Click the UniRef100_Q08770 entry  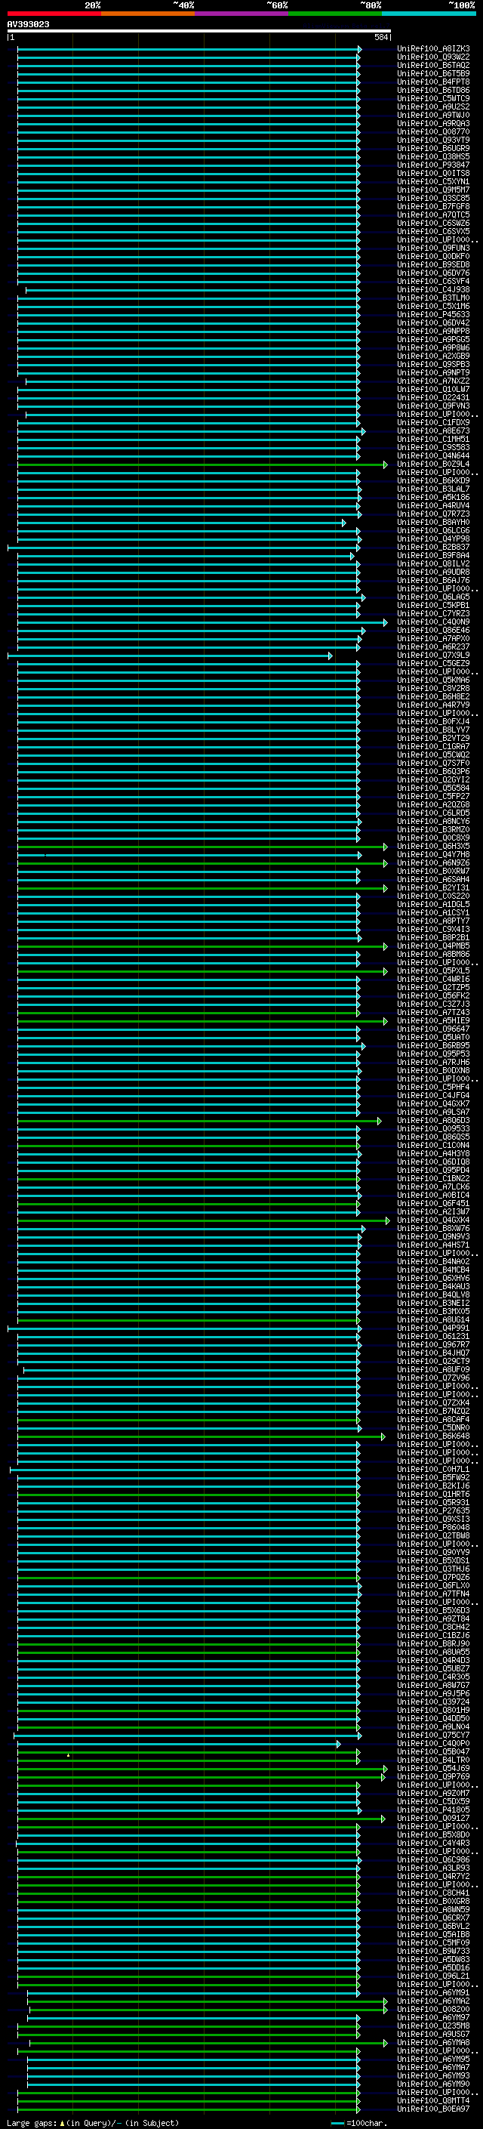pyautogui.click(x=433, y=131)
